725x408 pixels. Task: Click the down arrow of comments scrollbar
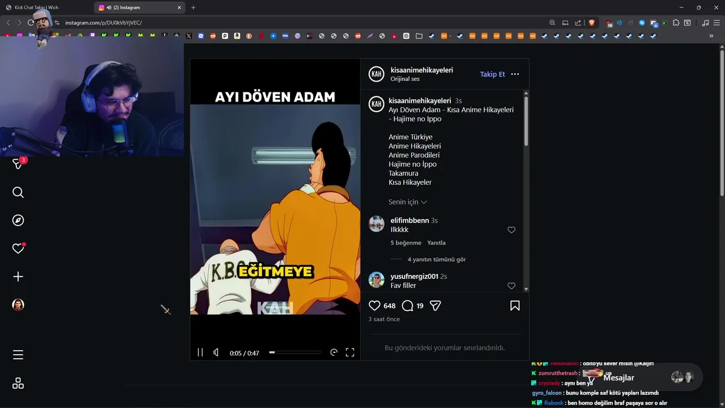pyautogui.click(x=526, y=289)
